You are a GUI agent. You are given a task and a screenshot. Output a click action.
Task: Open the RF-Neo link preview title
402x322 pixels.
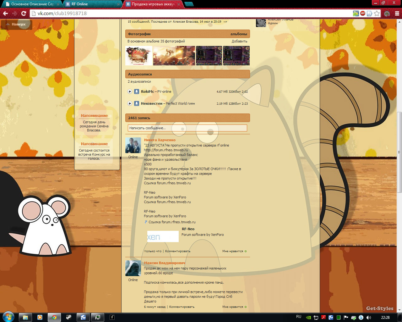tap(188, 229)
